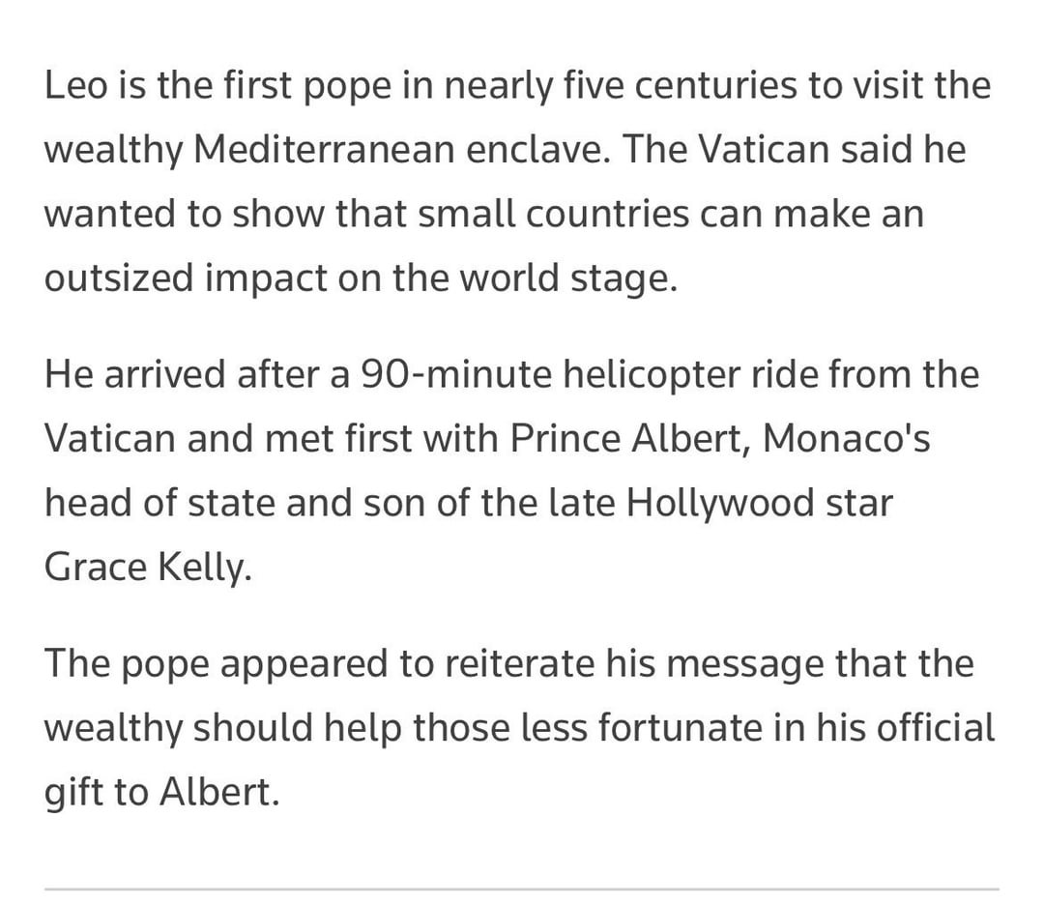Click the word "Monaco's"
The width and height of the screenshot is (1044, 905).
tap(846, 439)
